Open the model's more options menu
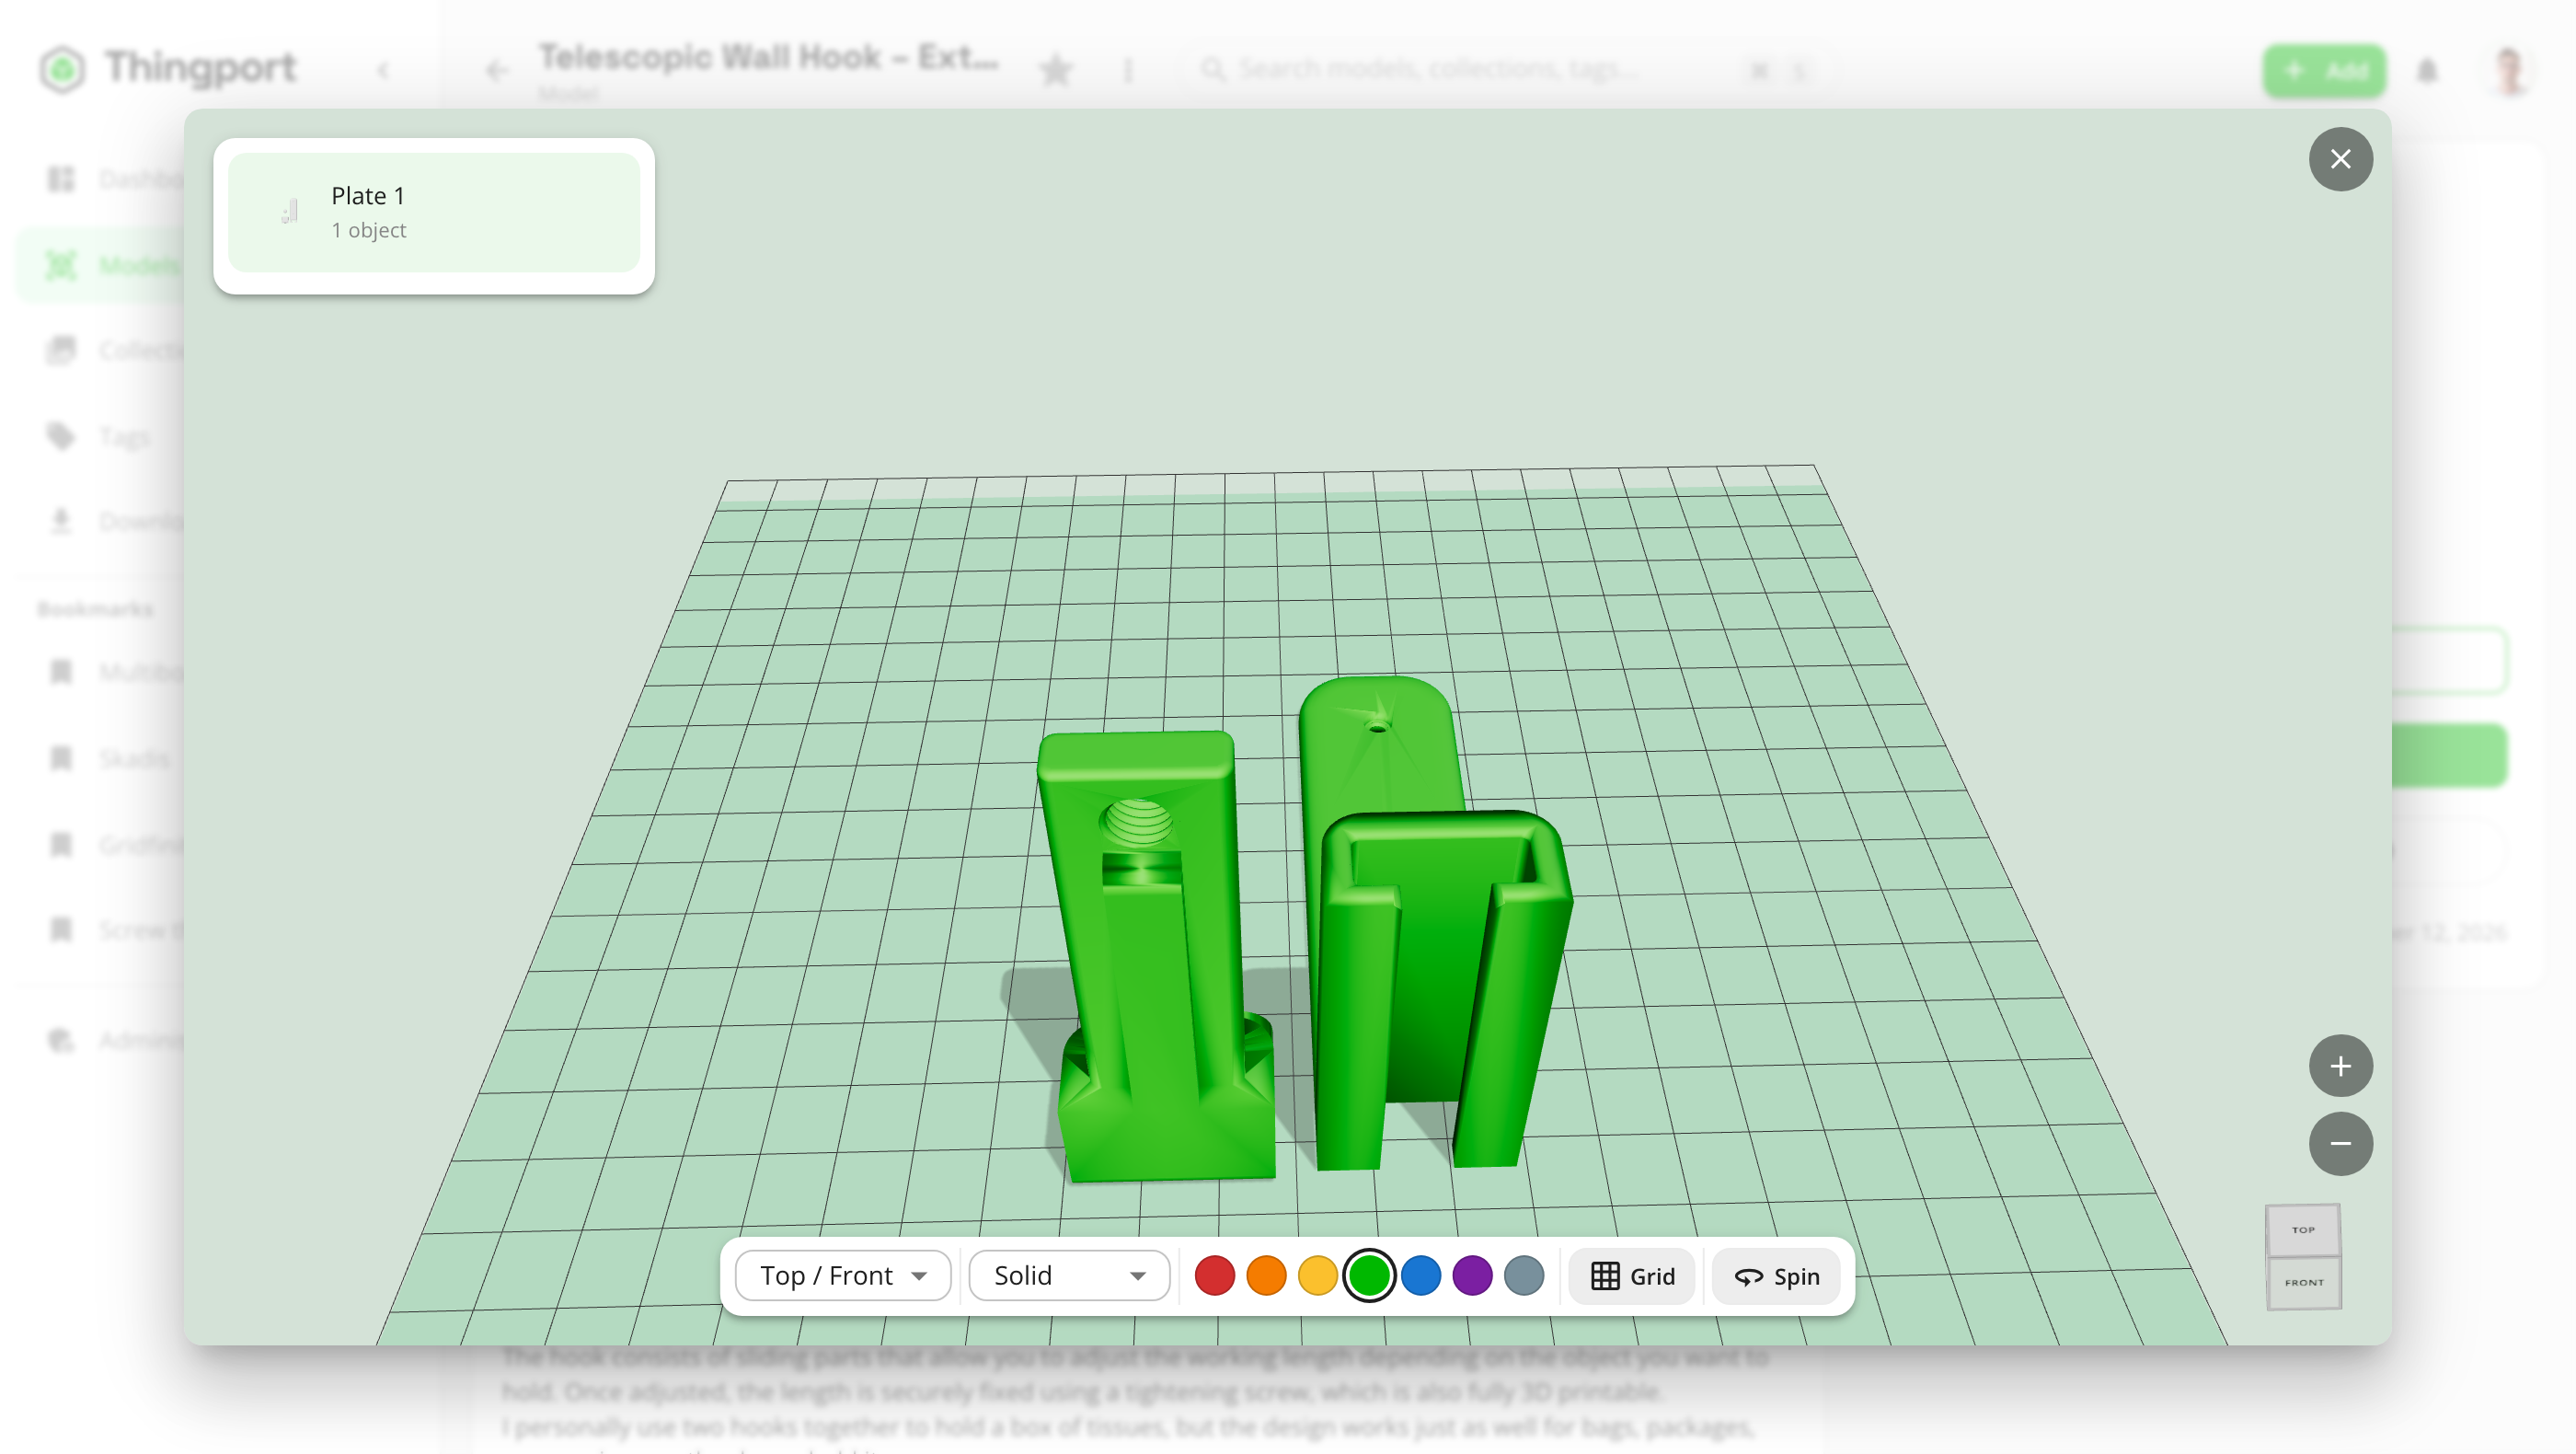2576x1454 pixels. (x=1128, y=70)
